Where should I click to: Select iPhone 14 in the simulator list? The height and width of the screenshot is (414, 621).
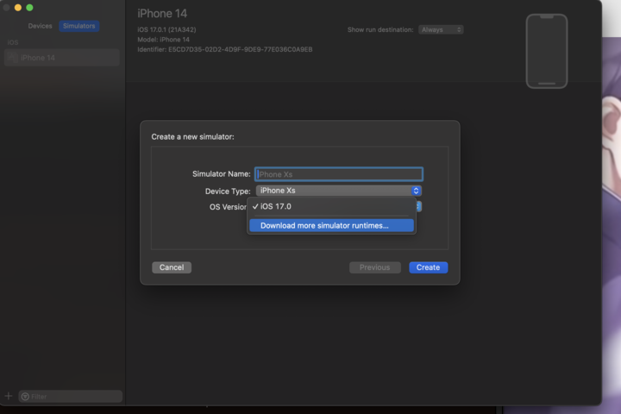62,58
